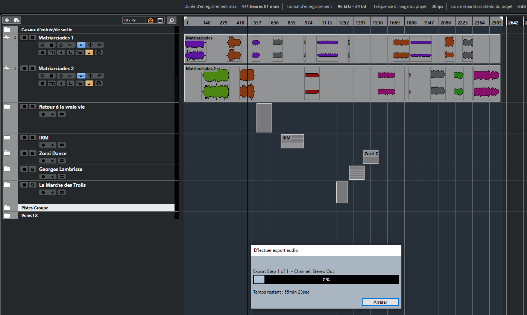Select the IRM folder part in the timeline

[292, 141]
